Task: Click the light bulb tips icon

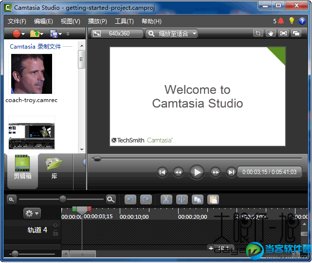Action: pos(292,21)
